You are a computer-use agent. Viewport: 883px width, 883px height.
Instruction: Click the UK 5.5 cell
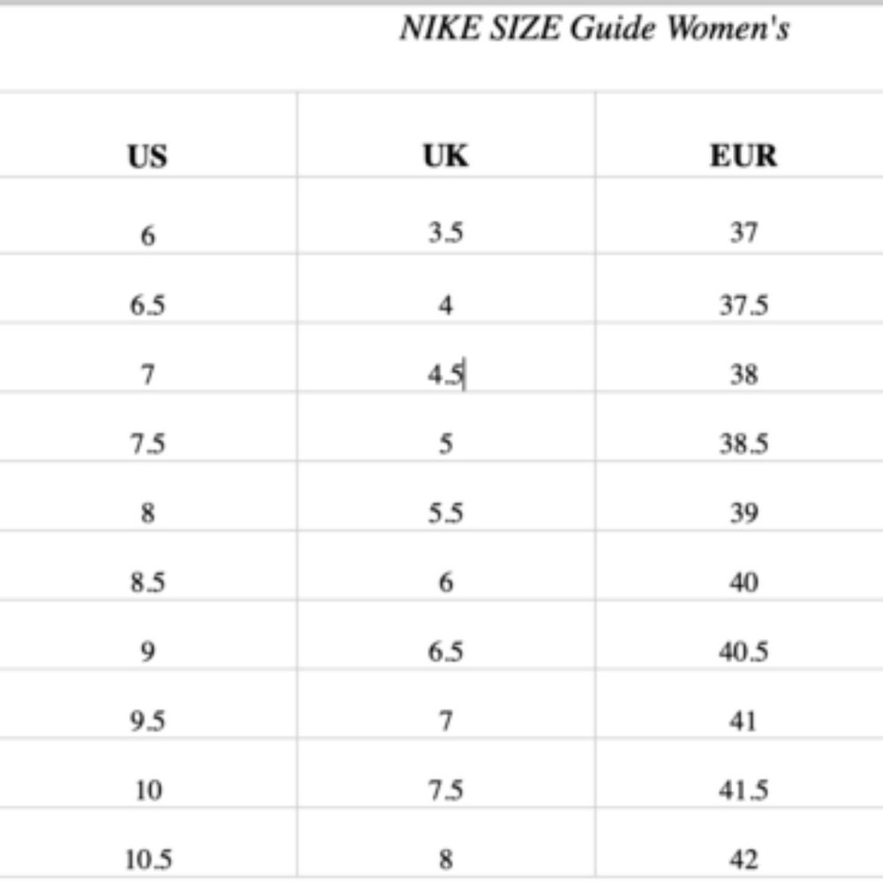[x=446, y=513]
